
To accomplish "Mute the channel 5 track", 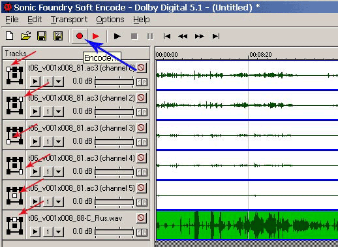I will click(x=141, y=188).
